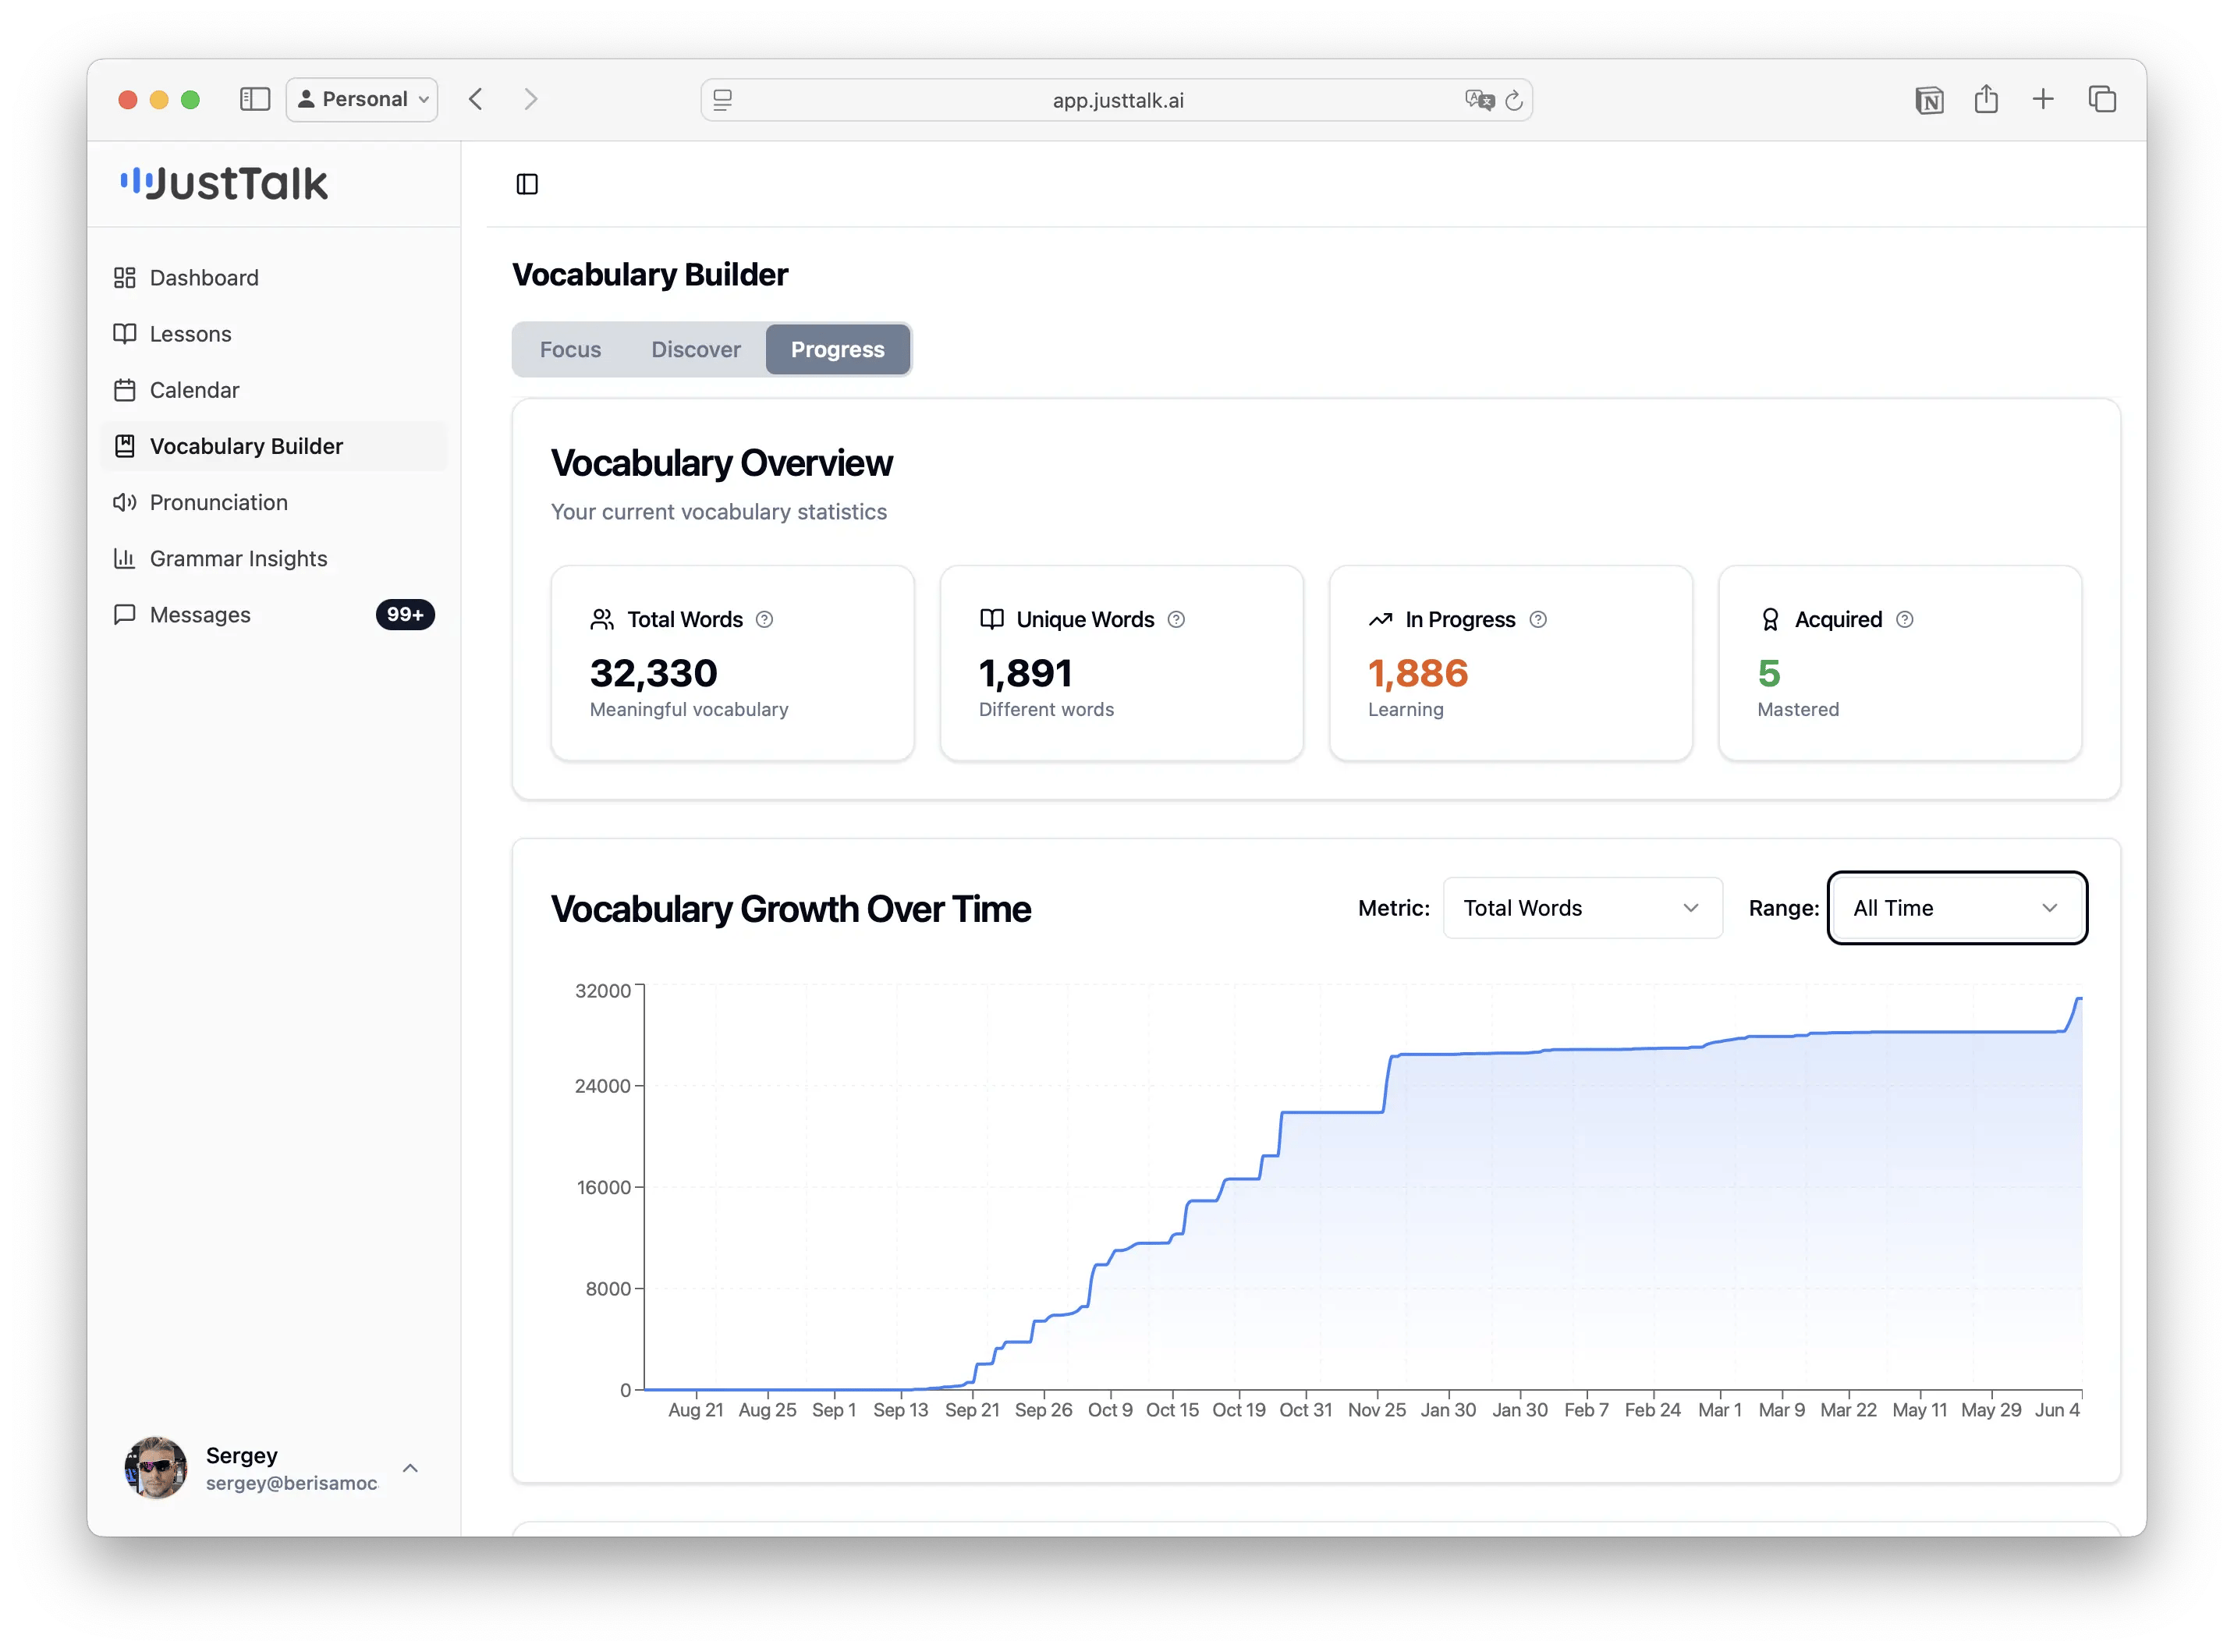The image size is (2234, 1652).
Task: Click the 1,886 in progress value
Action: 1418,673
